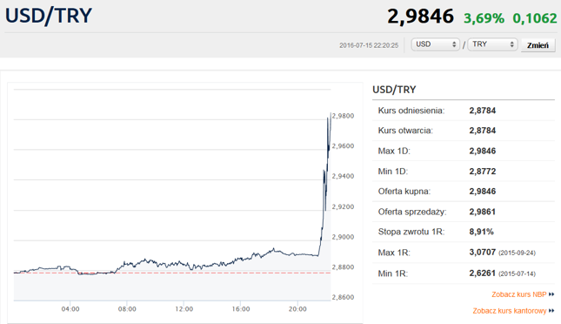Click the USD dropdown stepper arrows
This screenshot has width=561, height=324.
coord(454,44)
